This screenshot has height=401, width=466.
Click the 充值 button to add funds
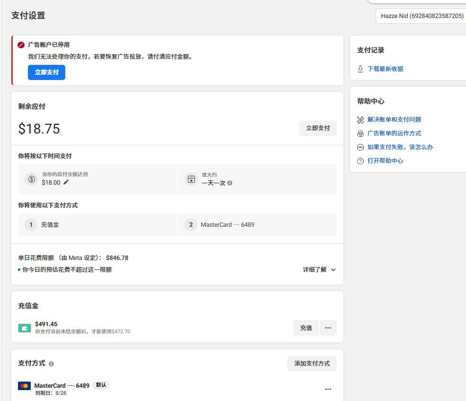point(306,328)
